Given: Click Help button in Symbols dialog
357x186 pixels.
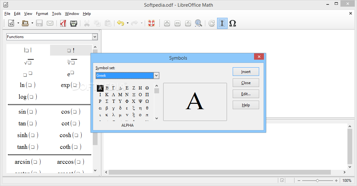Looking at the screenshot, I should [x=246, y=105].
